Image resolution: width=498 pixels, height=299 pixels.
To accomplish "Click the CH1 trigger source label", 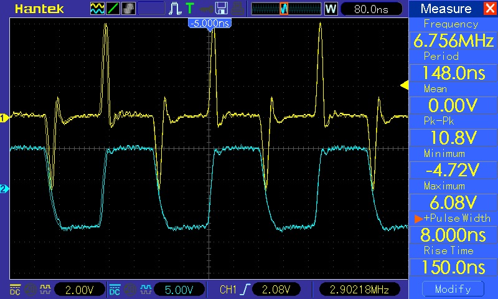I will [x=228, y=290].
